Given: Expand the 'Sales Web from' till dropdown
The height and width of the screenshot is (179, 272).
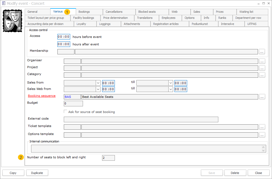Looking at the screenshot, I should tap(171, 89).
